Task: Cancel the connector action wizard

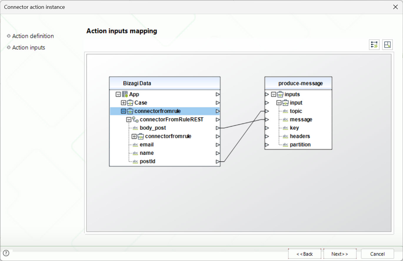Action: pyautogui.click(x=377, y=254)
